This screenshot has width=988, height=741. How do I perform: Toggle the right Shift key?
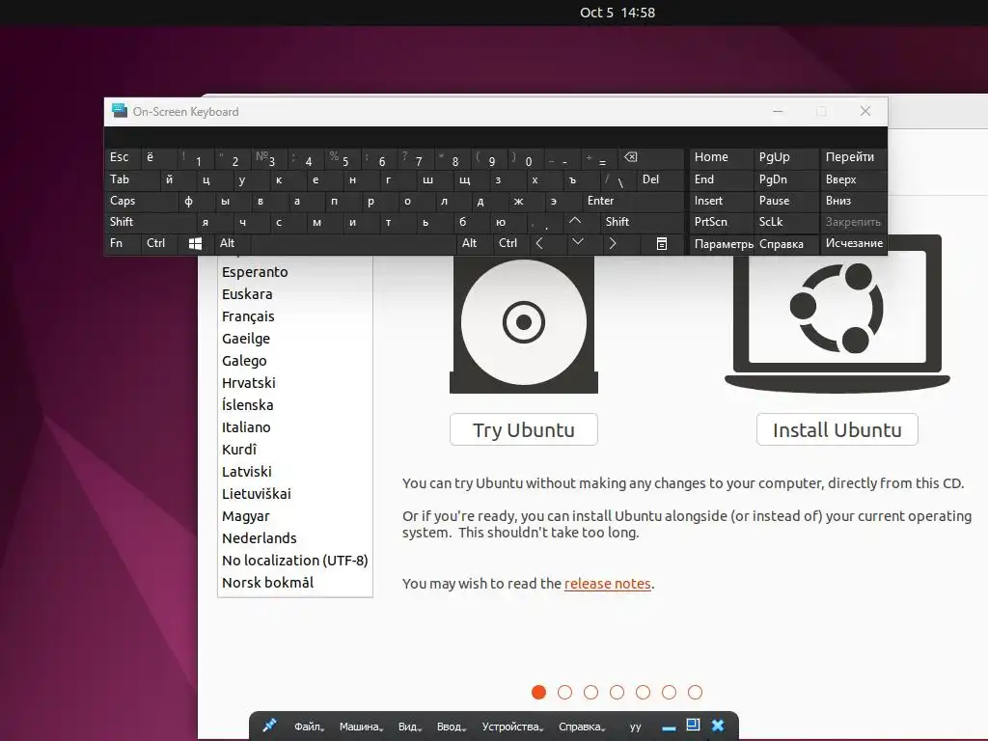pos(642,222)
